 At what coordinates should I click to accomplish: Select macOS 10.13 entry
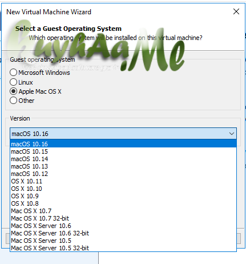coord(123,166)
